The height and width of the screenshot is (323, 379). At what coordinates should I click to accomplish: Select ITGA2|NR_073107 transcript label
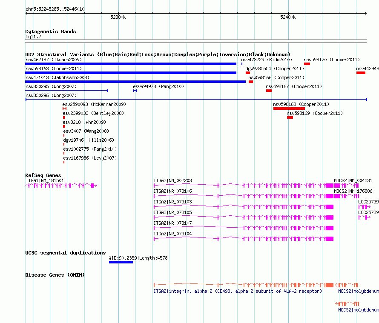pyautogui.click(x=173, y=223)
